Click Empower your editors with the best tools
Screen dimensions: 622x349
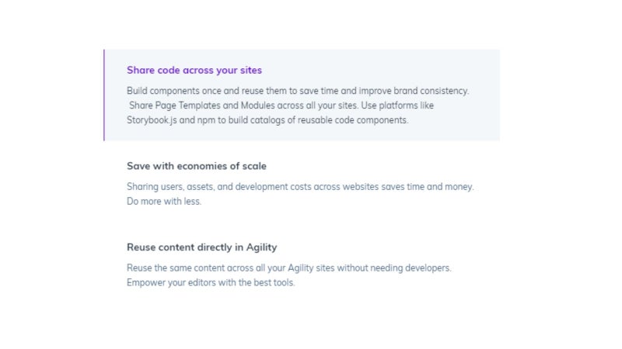(x=211, y=282)
